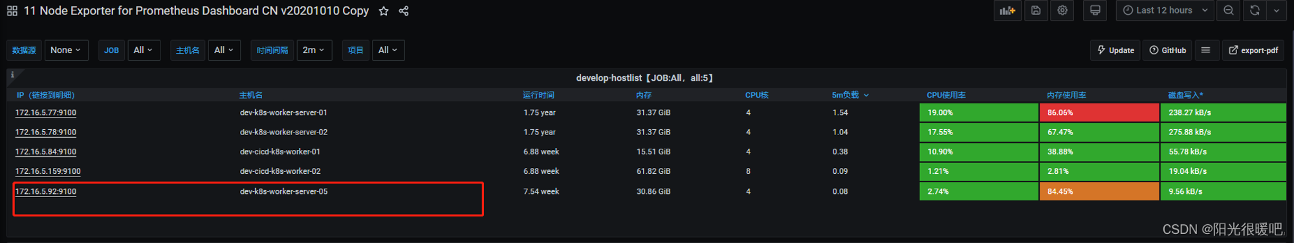Click the Update link button
The width and height of the screenshot is (1294, 243).
click(x=1116, y=50)
